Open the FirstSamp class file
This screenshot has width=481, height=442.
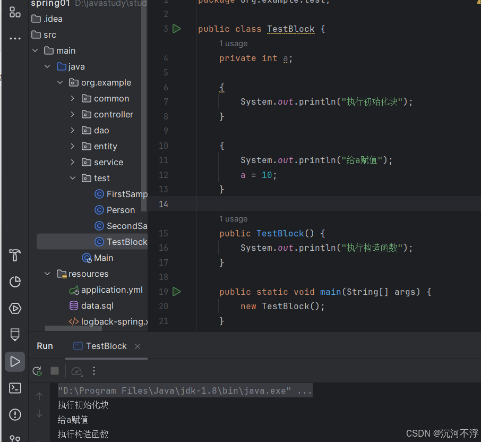tap(121, 194)
